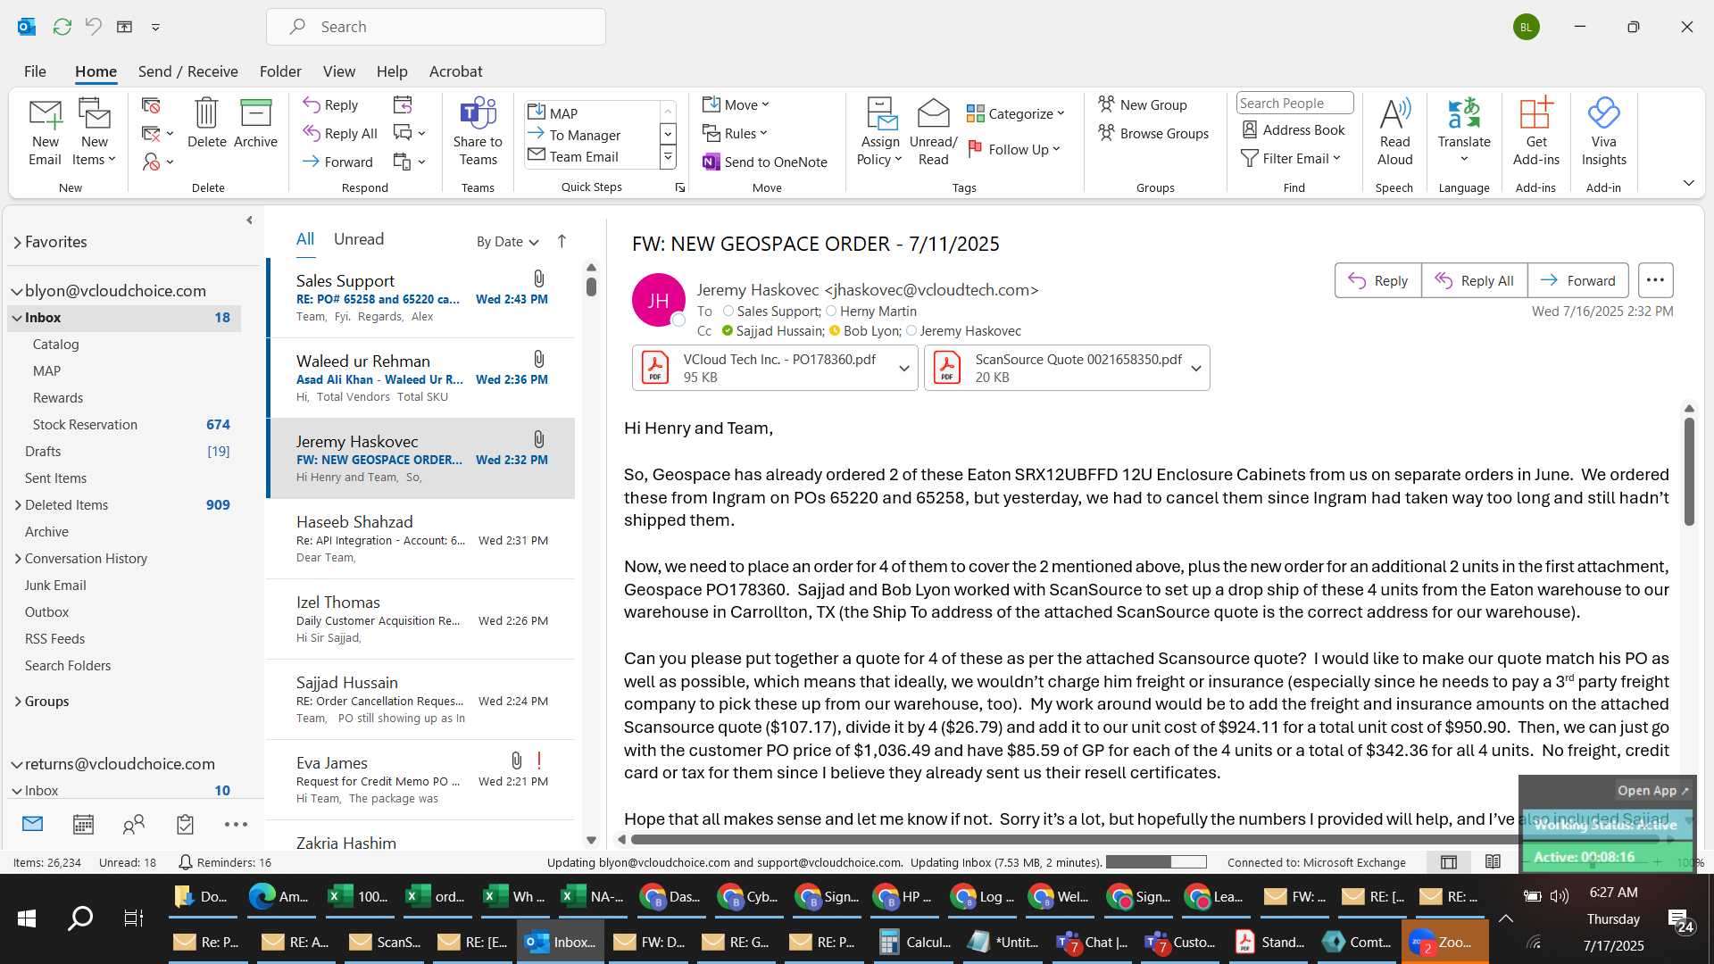Screen dimensions: 1714x964
Task: Click the Translate icon
Action: tap(1464, 113)
